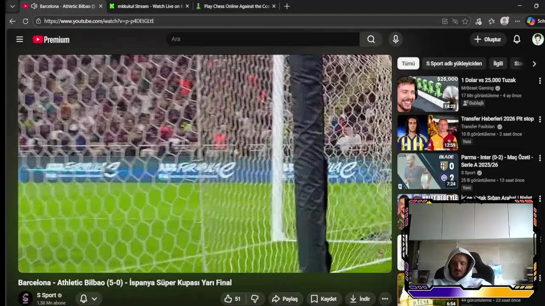Open MrBeast Gaming channel link

(477, 88)
